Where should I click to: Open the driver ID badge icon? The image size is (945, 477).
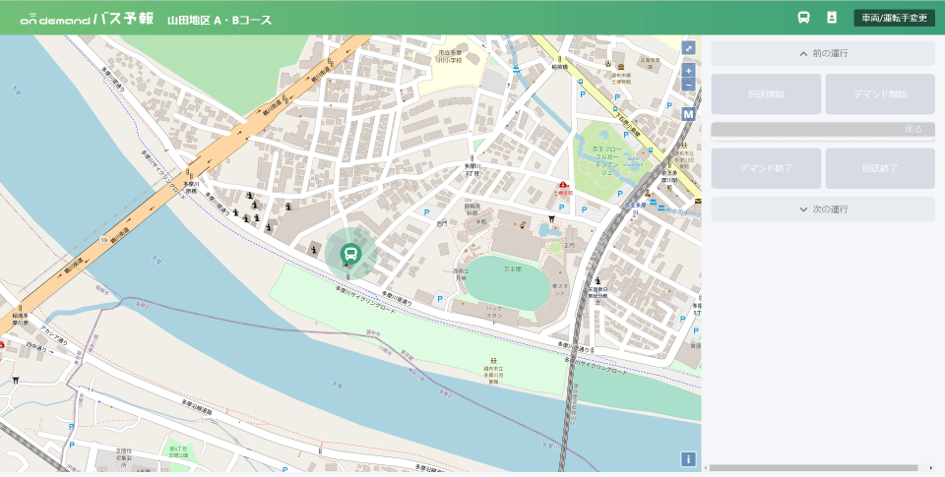(x=832, y=18)
